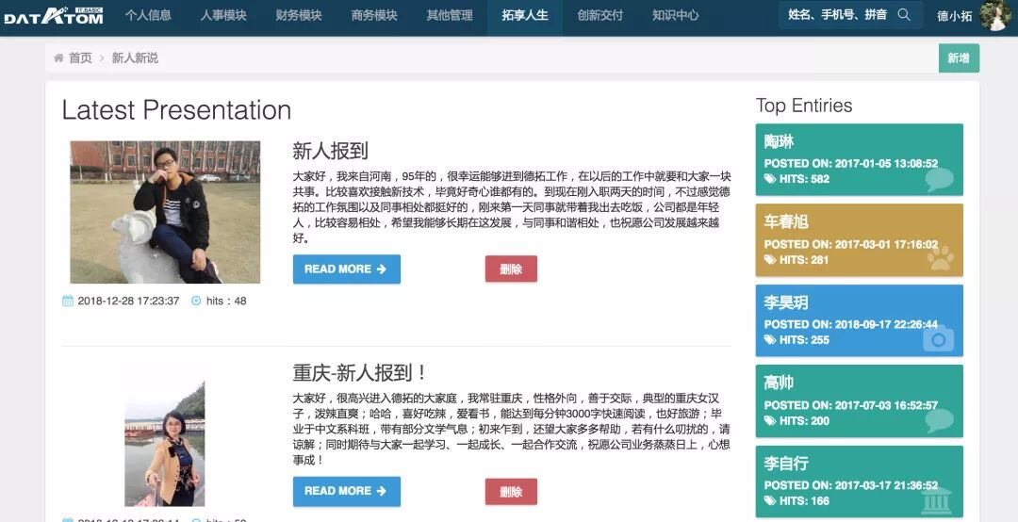Open the 车春旭 top entry card
This screenshot has height=522, width=1018.
point(859,239)
